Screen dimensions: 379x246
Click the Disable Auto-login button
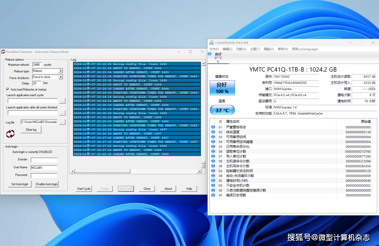coord(47,184)
